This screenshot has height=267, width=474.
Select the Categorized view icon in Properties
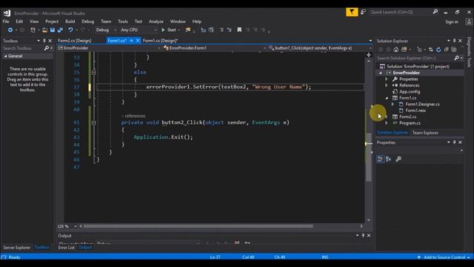tap(380, 159)
